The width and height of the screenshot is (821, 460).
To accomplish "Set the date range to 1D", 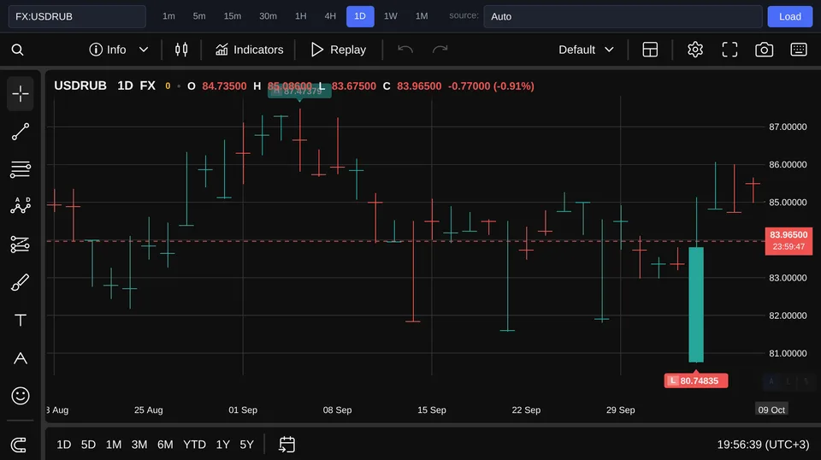I will coord(64,445).
